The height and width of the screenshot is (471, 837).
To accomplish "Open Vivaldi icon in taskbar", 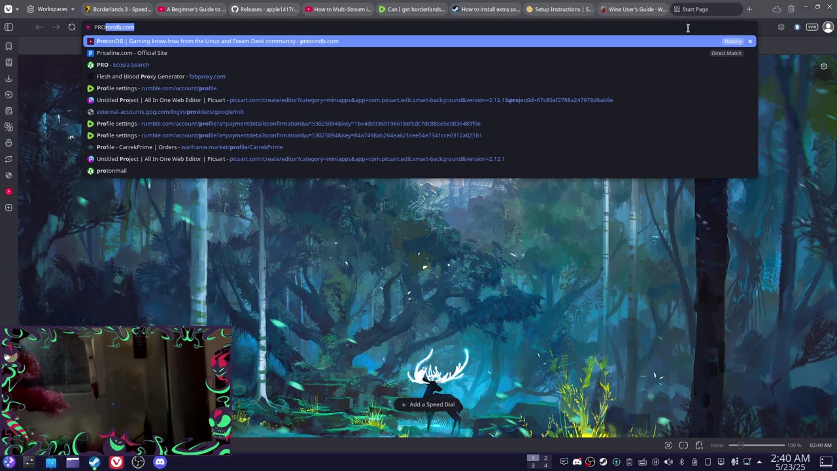I will click(x=116, y=462).
